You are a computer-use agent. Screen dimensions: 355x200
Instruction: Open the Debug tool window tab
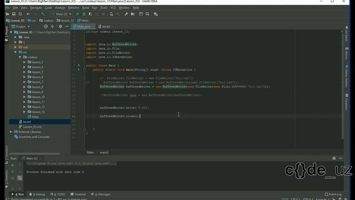coord(37,194)
